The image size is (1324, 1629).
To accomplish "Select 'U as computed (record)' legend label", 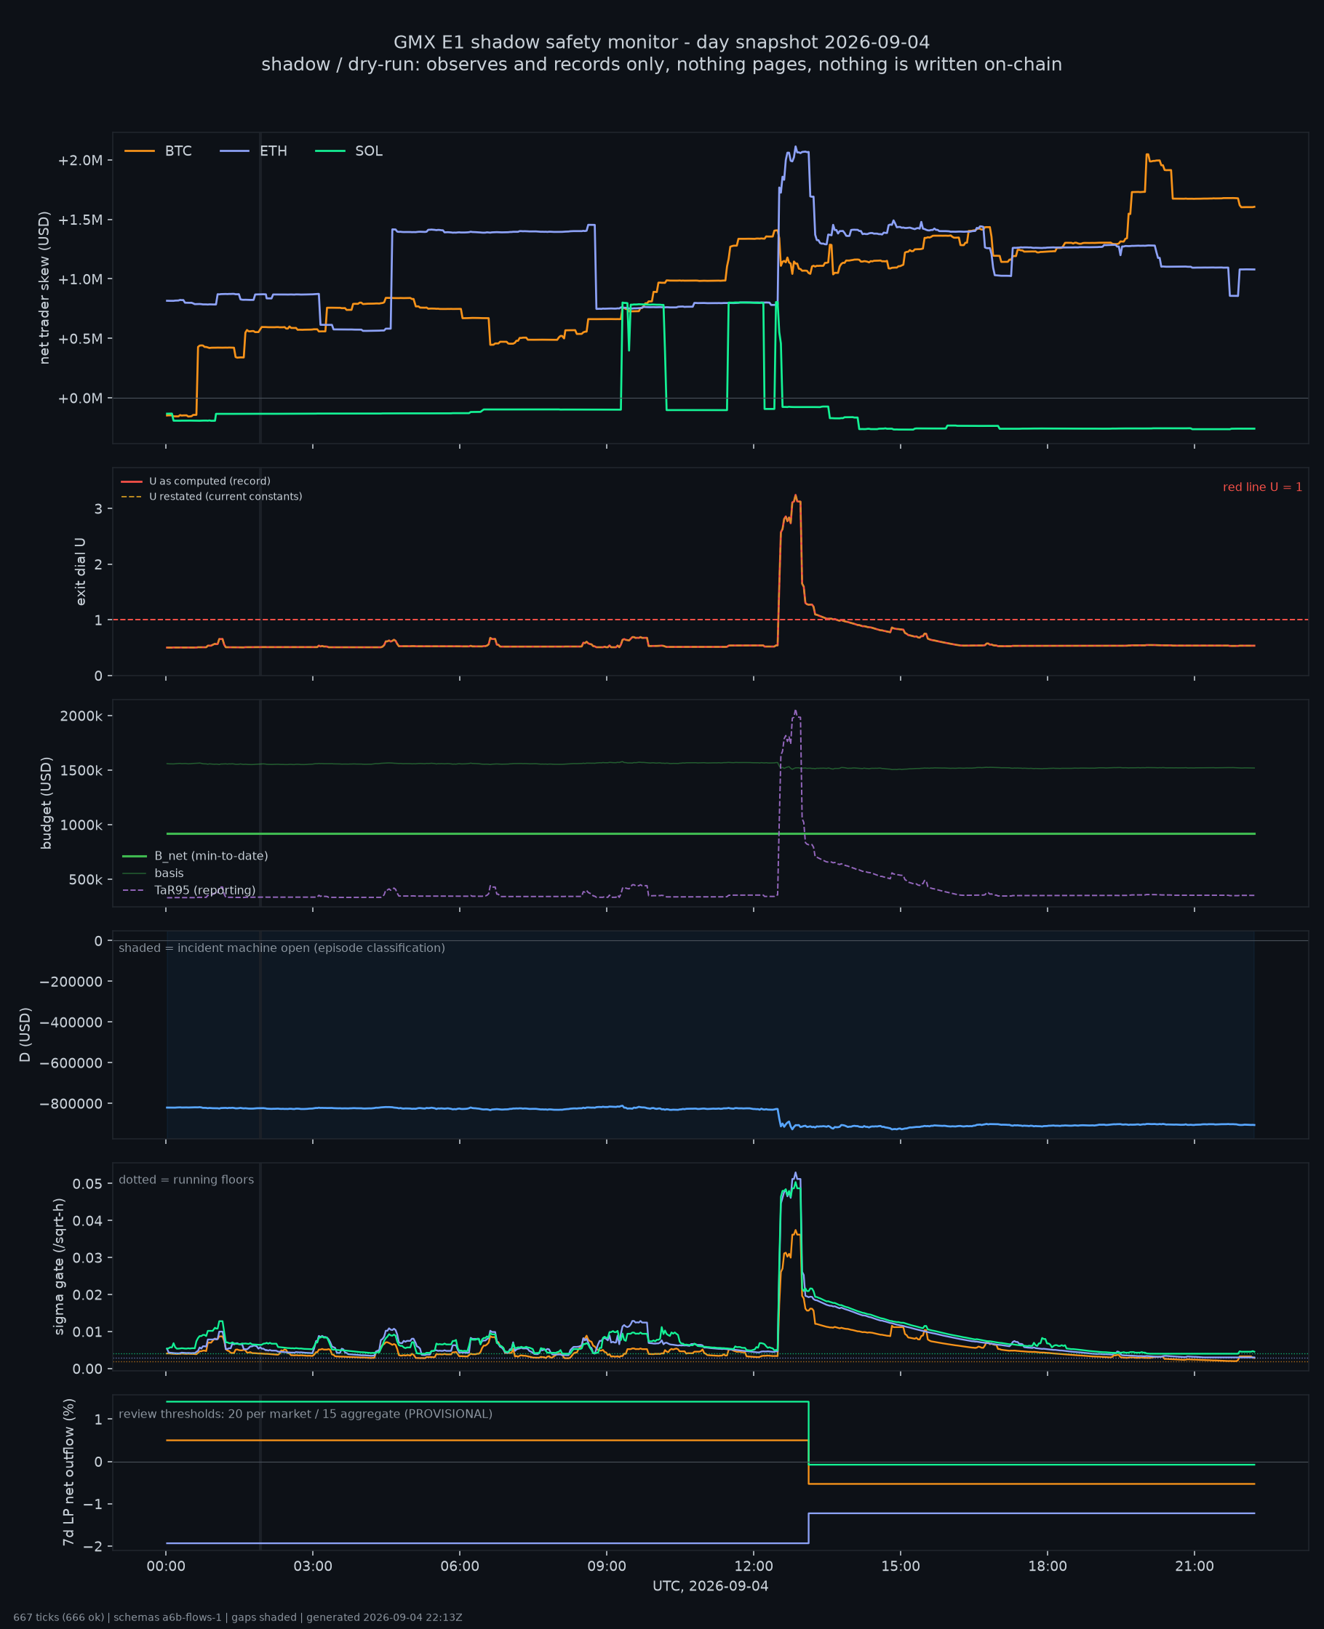I will pos(210,481).
